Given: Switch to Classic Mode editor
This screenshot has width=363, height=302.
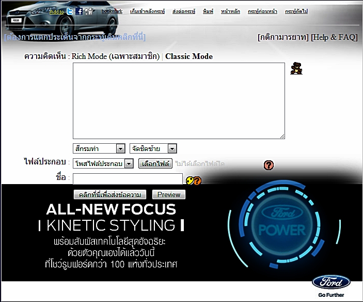Looking at the screenshot, I should [189, 56].
